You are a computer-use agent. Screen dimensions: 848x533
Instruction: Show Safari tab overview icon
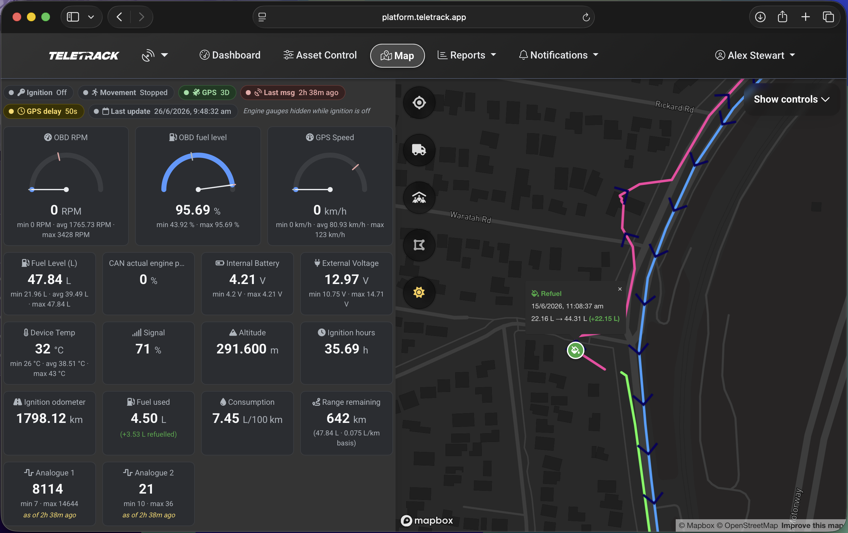pos(828,17)
